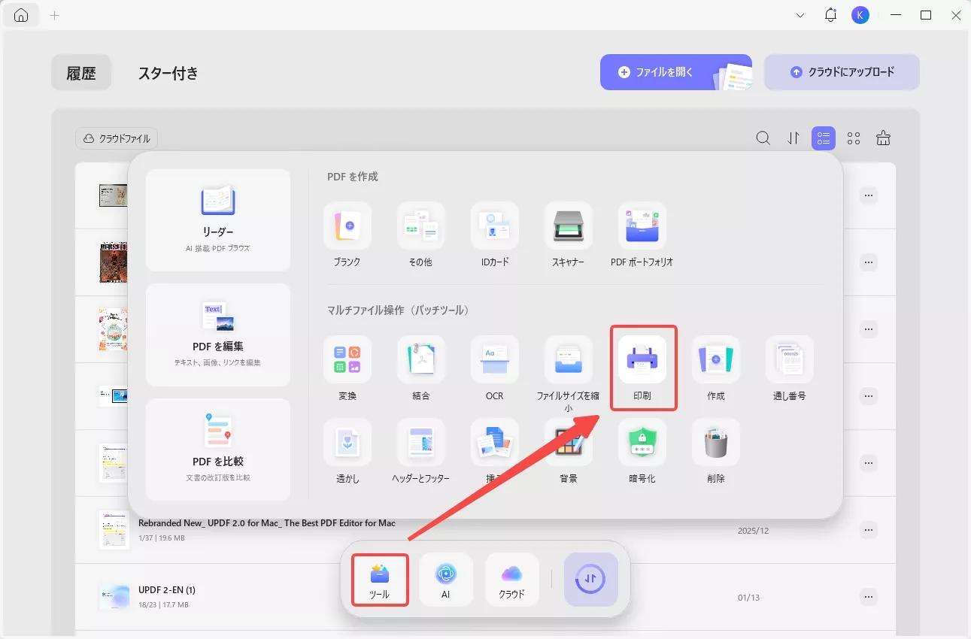Viewport: 971px width, 639px height.
Task: Switch to the スター付き tab
Action: click(x=168, y=73)
